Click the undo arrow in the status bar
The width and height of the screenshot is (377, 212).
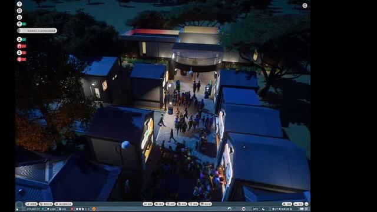[x=230, y=209]
